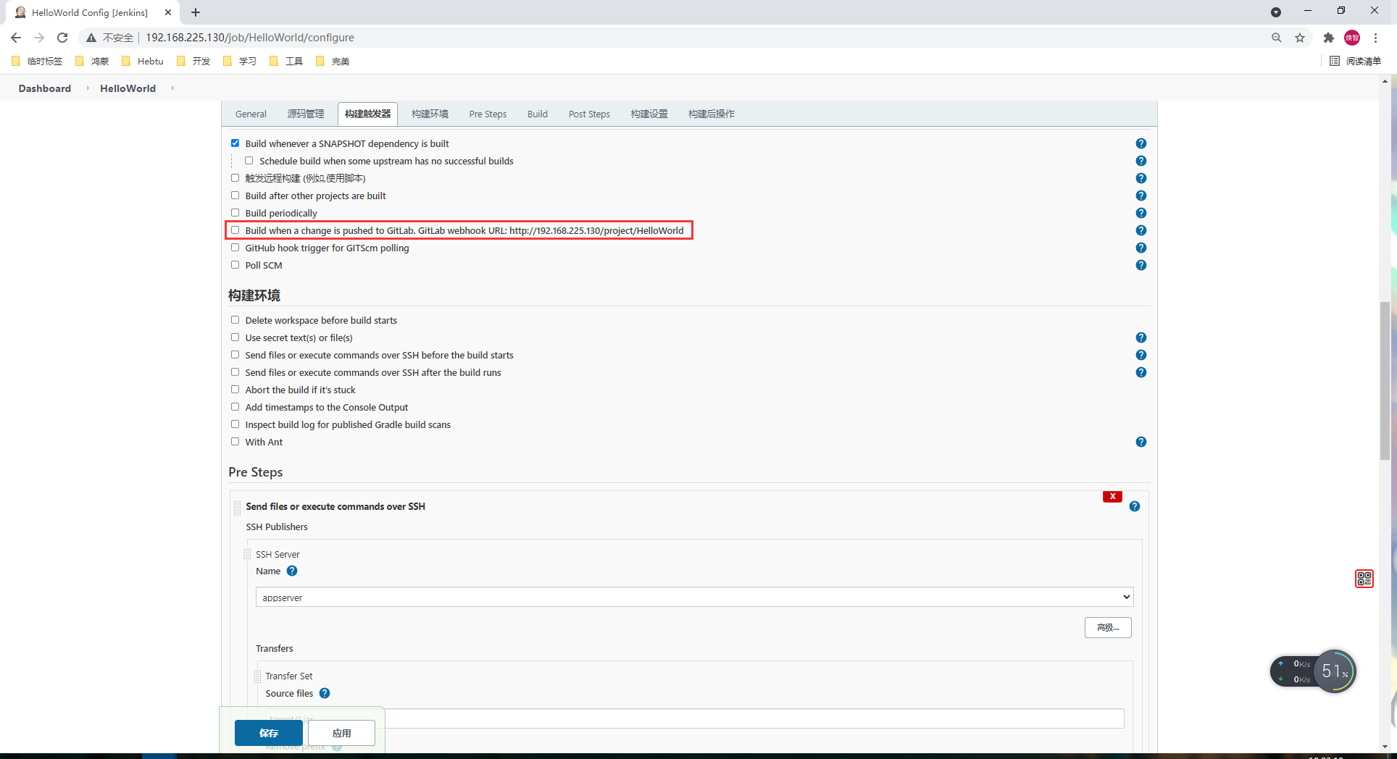The height and width of the screenshot is (759, 1397).
Task: Open a new browser tab
Action: [196, 12]
